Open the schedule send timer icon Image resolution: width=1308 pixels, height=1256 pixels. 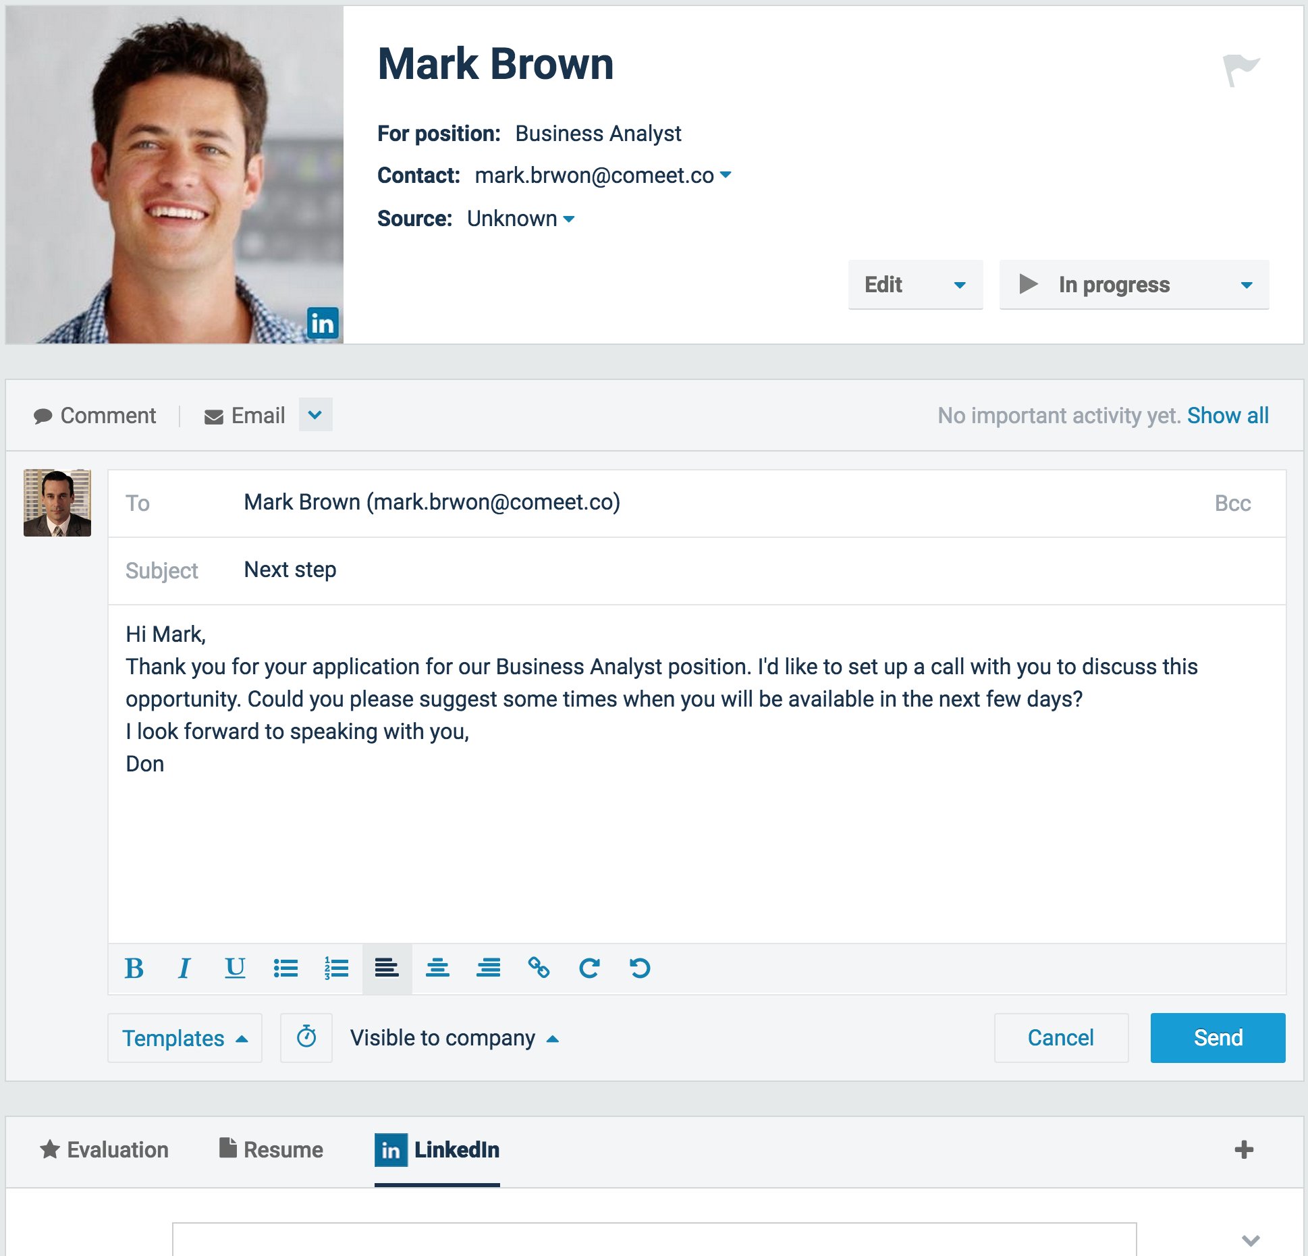coord(306,1038)
